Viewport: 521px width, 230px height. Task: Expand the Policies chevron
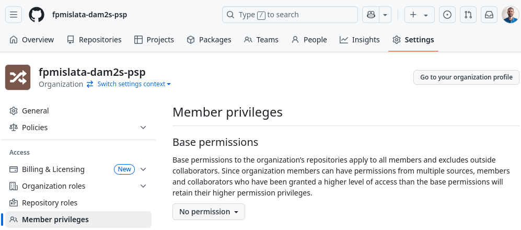pyautogui.click(x=143, y=128)
